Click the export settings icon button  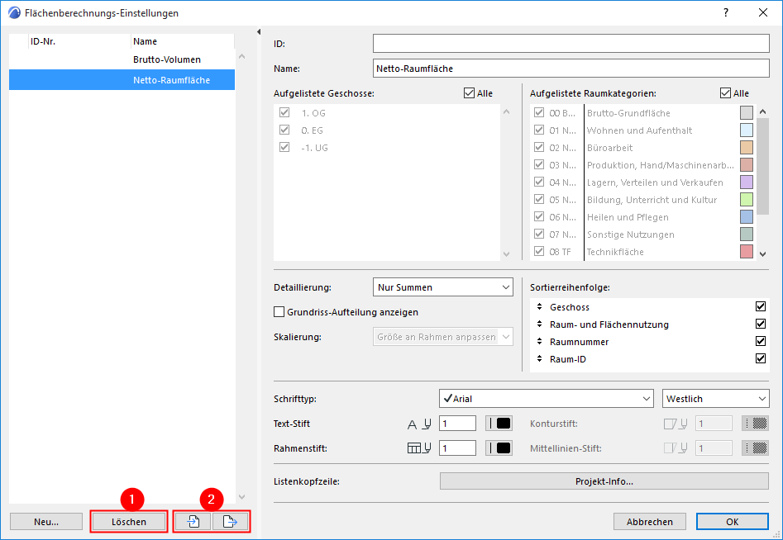pos(230,522)
